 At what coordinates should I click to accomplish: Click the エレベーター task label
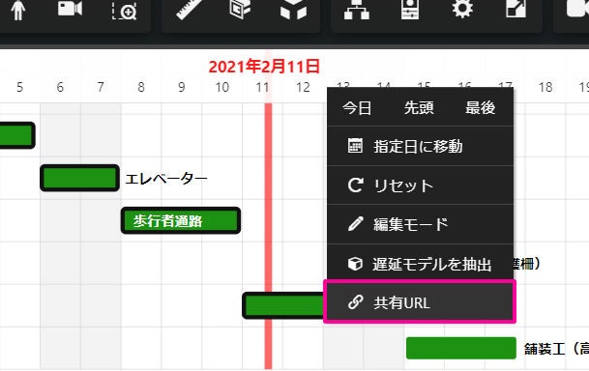166,179
